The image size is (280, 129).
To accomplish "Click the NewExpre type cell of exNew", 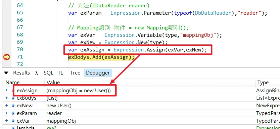I will (x=268, y=106).
